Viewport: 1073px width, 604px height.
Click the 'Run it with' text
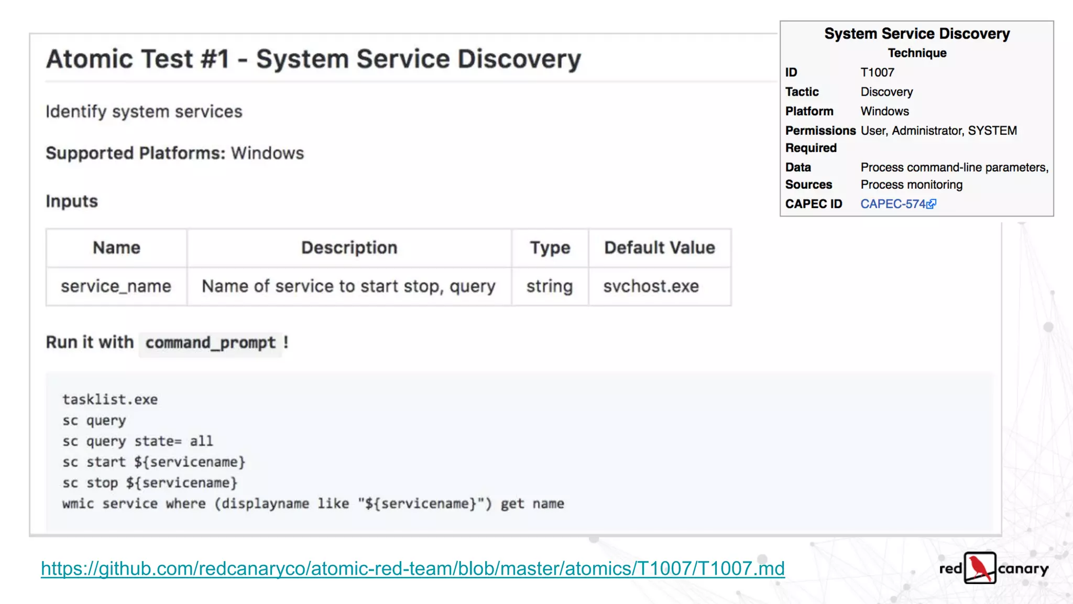pyautogui.click(x=90, y=342)
